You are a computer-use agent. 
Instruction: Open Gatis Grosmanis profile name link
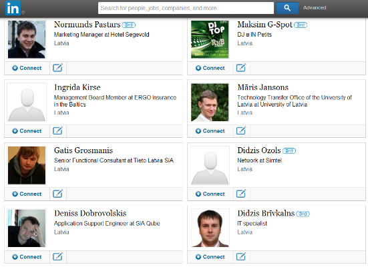click(83, 150)
